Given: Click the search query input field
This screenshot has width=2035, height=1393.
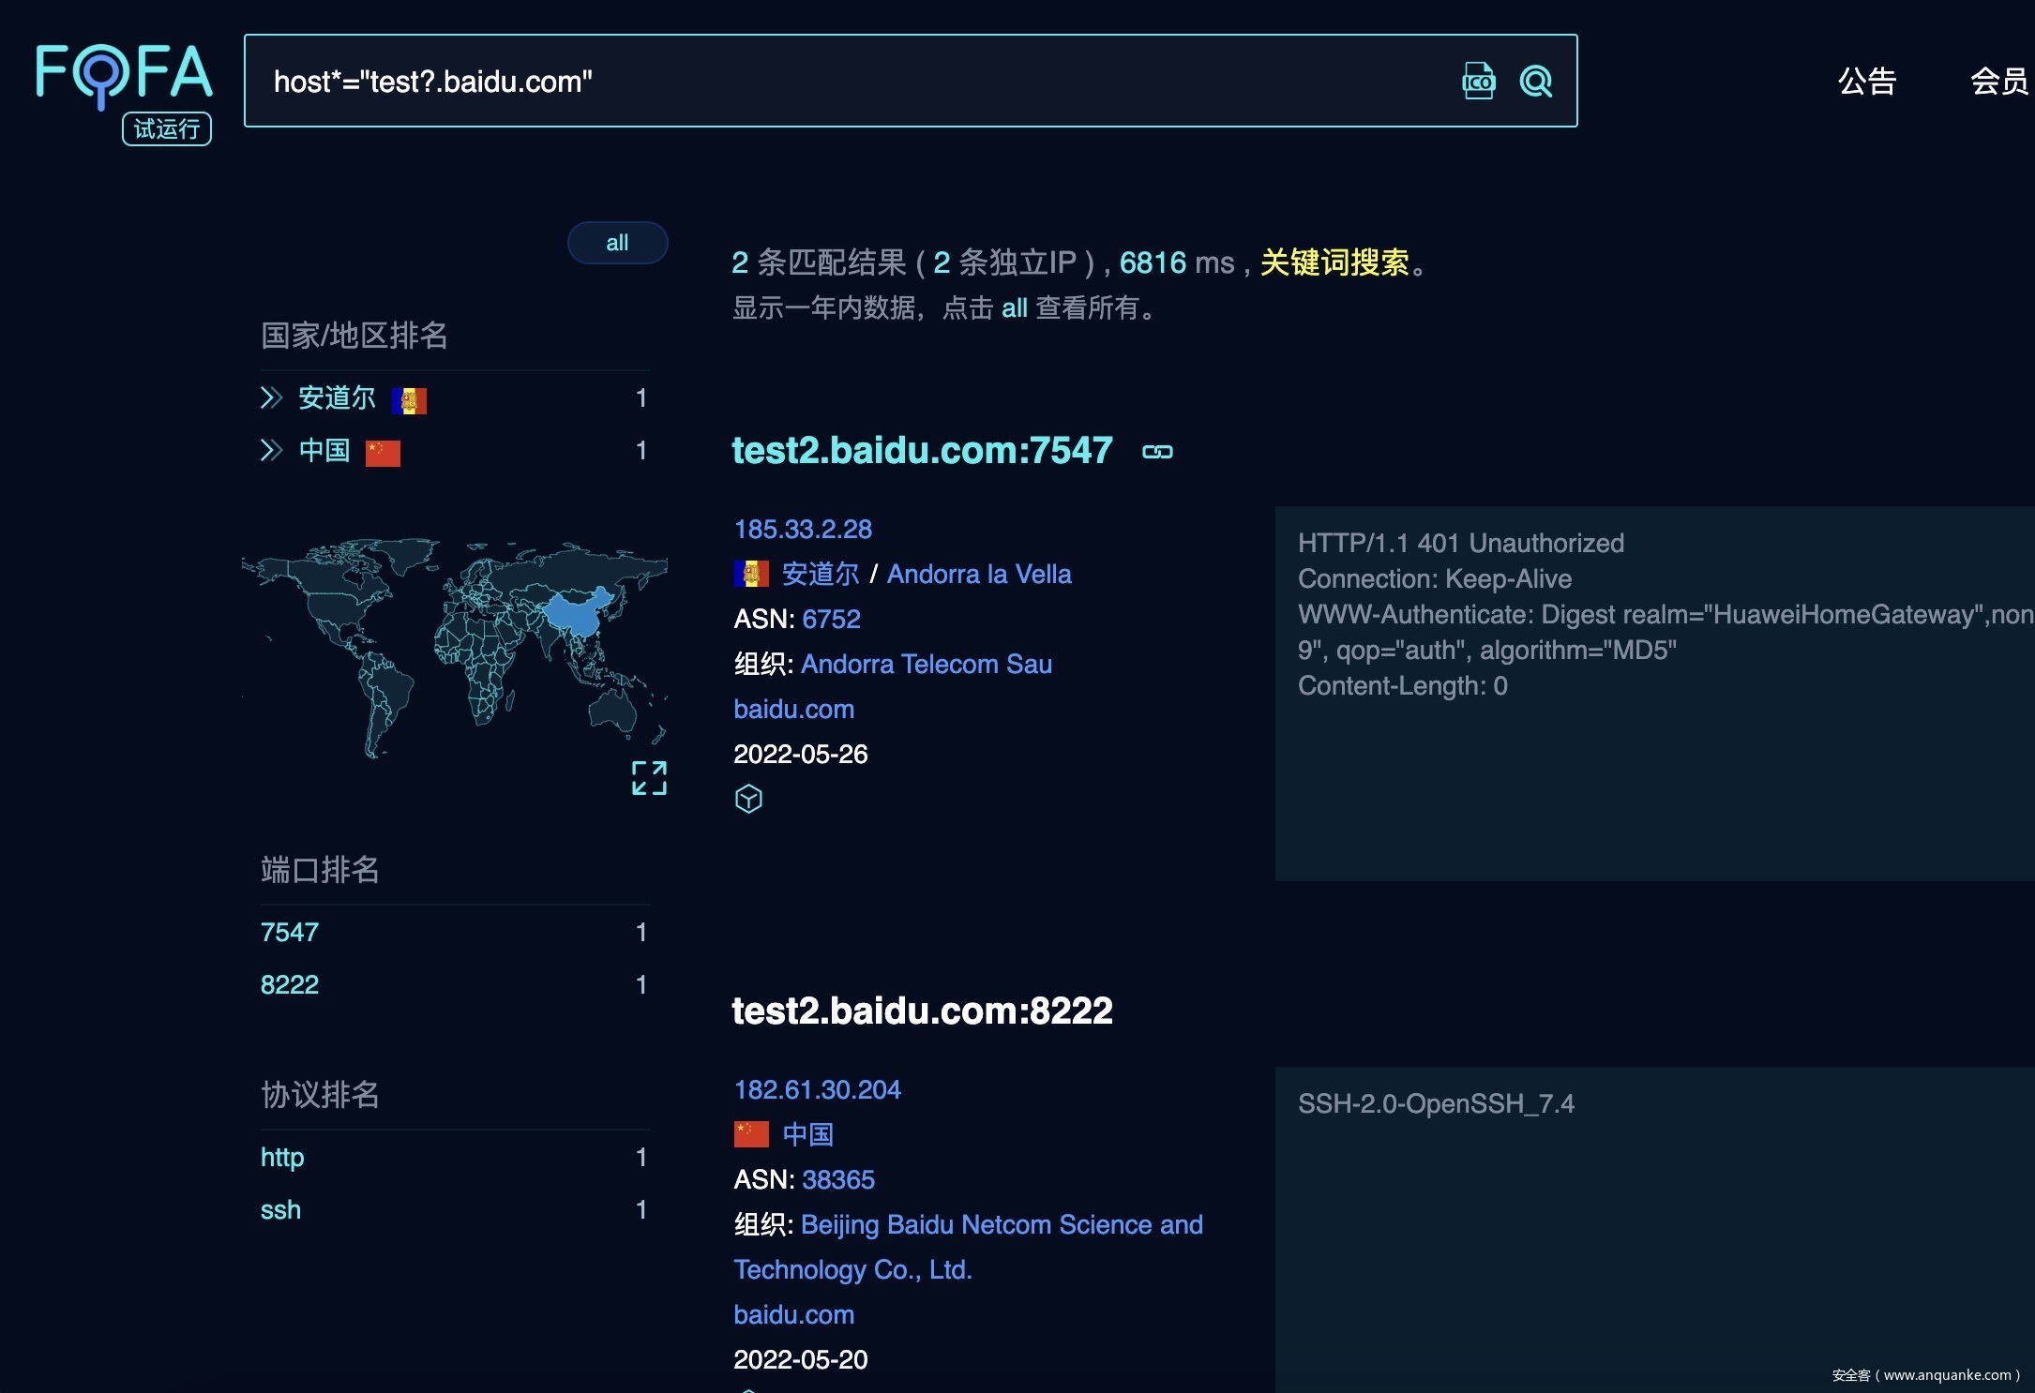Looking at the screenshot, I should (x=844, y=82).
